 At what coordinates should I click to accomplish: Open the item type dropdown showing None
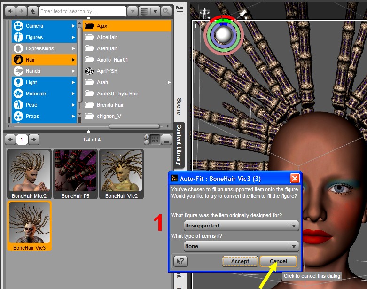click(x=242, y=246)
